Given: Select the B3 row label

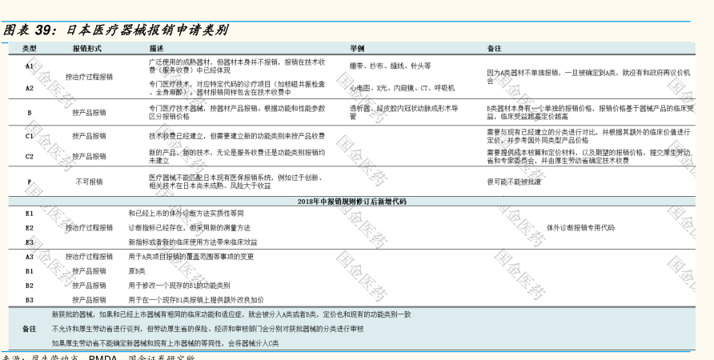Looking at the screenshot, I should click(29, 300).
